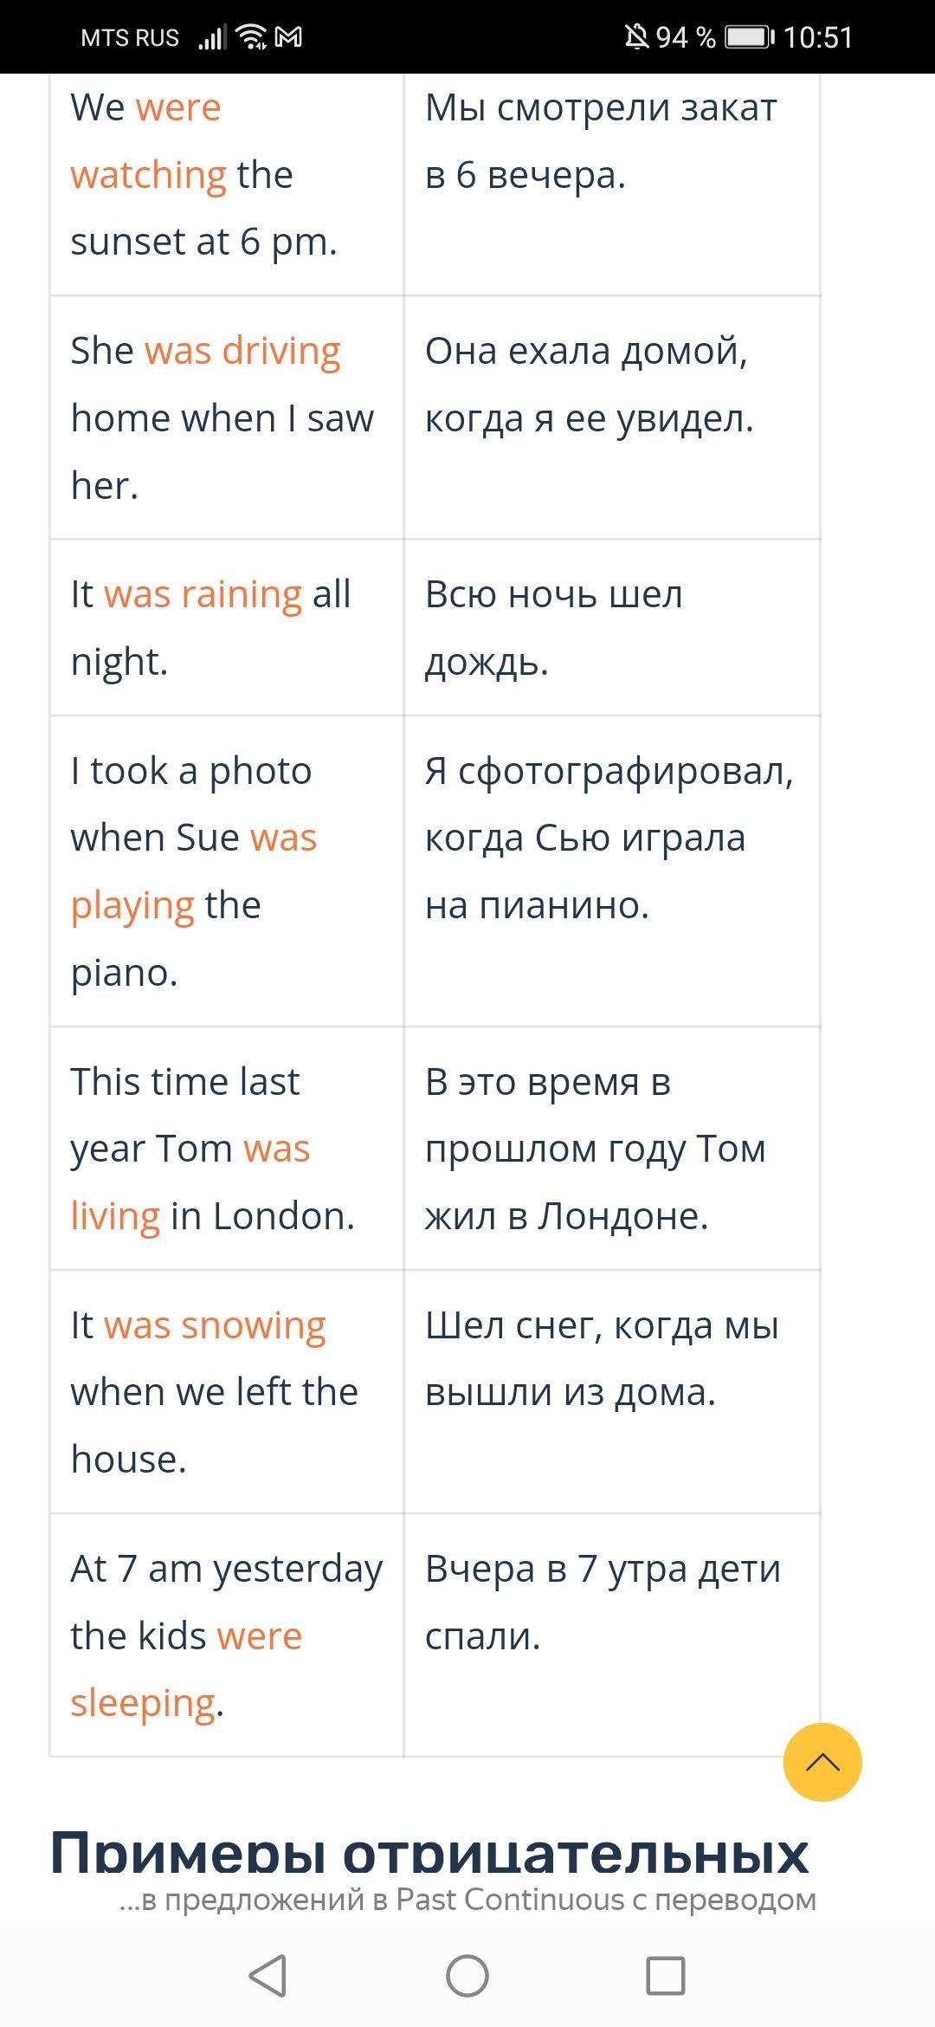Tap the recent apps square button
The height and width of the screenshot is (2027, 935).
click(x=666, y=1976)
